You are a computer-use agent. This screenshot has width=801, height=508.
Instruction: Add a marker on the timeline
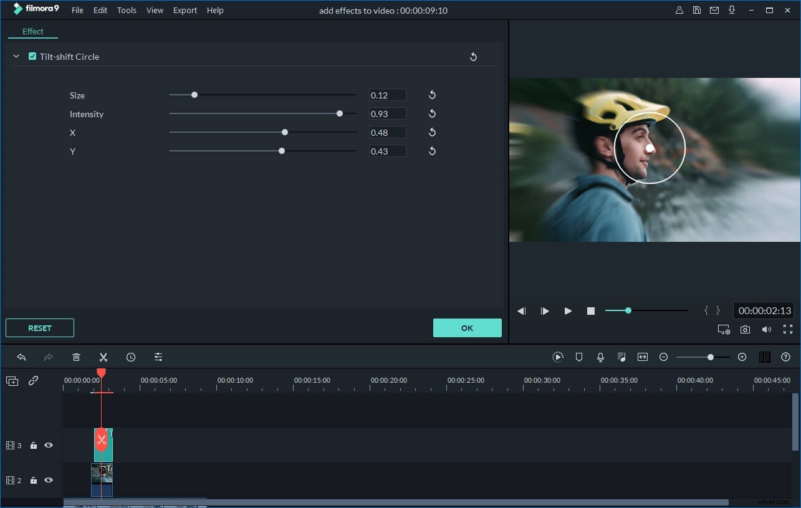578,357
